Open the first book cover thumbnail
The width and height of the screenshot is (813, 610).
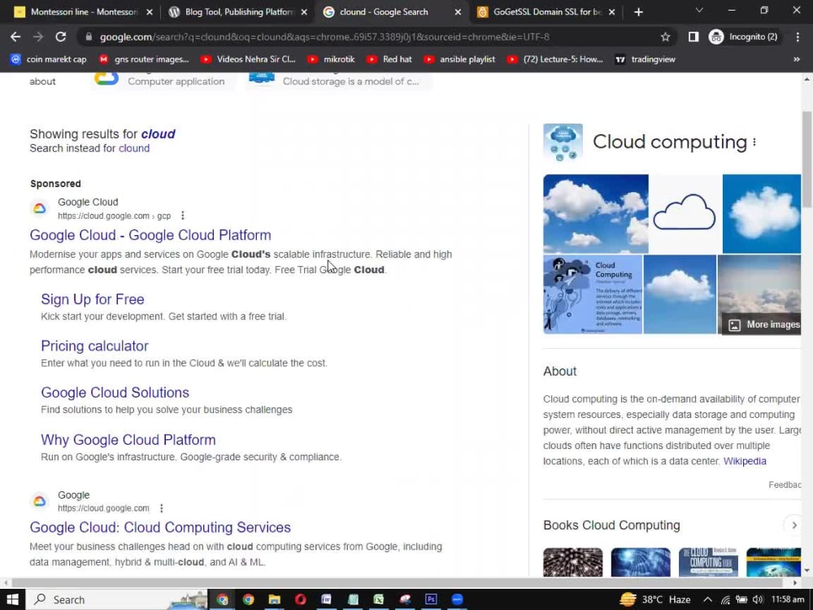click(x=573, y=562)
